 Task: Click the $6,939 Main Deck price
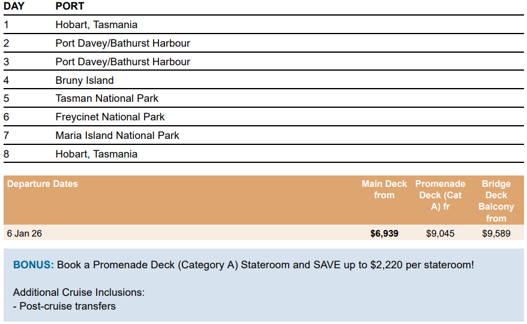pos(384,234)
